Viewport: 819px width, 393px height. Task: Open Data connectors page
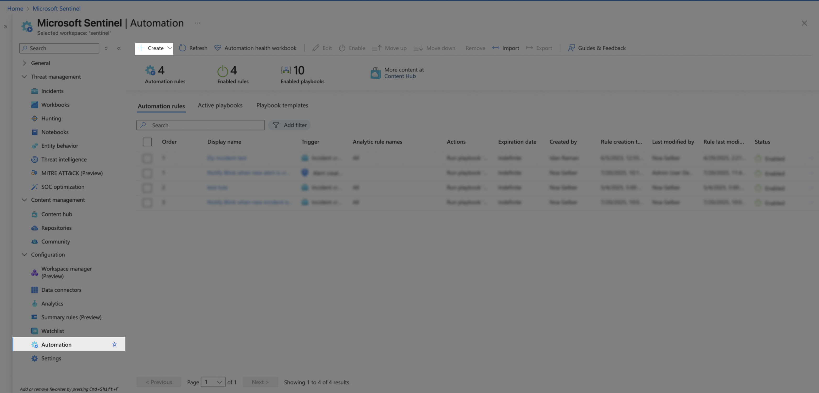pyautogui.click(x=61, y=290)
